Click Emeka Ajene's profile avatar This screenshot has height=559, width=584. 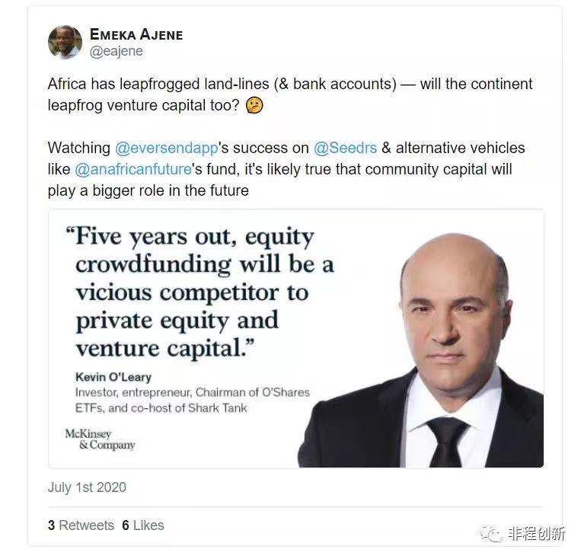click(65, 42)
